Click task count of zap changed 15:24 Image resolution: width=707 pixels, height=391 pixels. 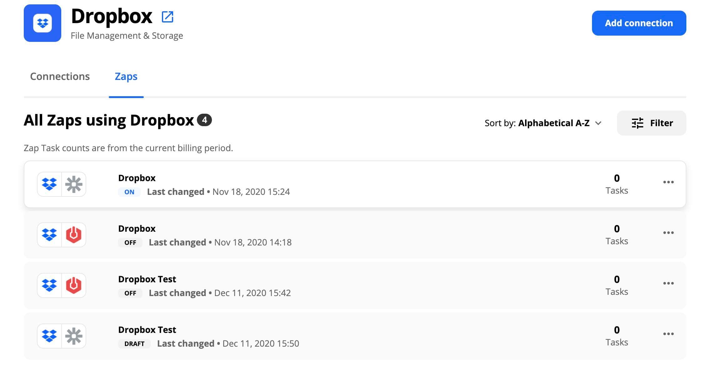click(617, 184)
